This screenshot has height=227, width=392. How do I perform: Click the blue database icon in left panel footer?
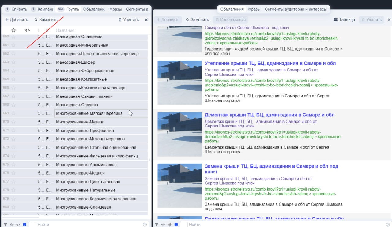[24, 225]
